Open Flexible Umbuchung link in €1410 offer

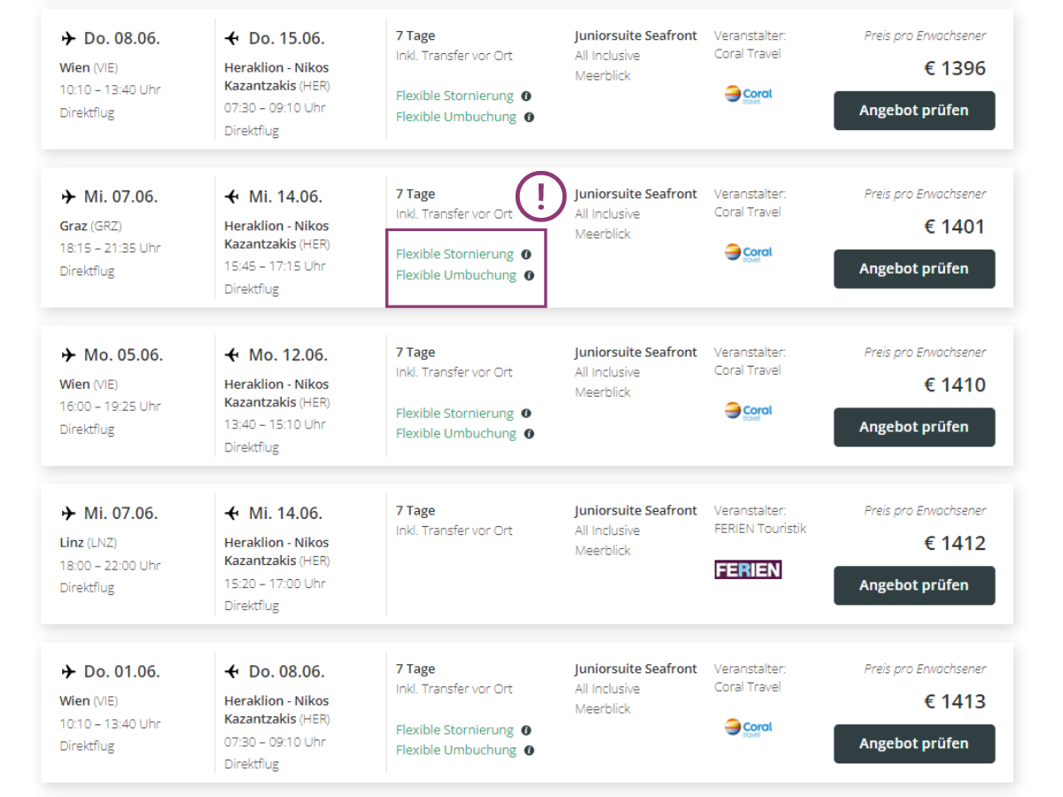[456, 433]
